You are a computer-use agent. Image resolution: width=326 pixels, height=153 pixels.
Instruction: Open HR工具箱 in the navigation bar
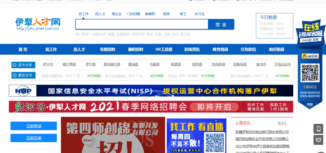click(x=164, y=49)
